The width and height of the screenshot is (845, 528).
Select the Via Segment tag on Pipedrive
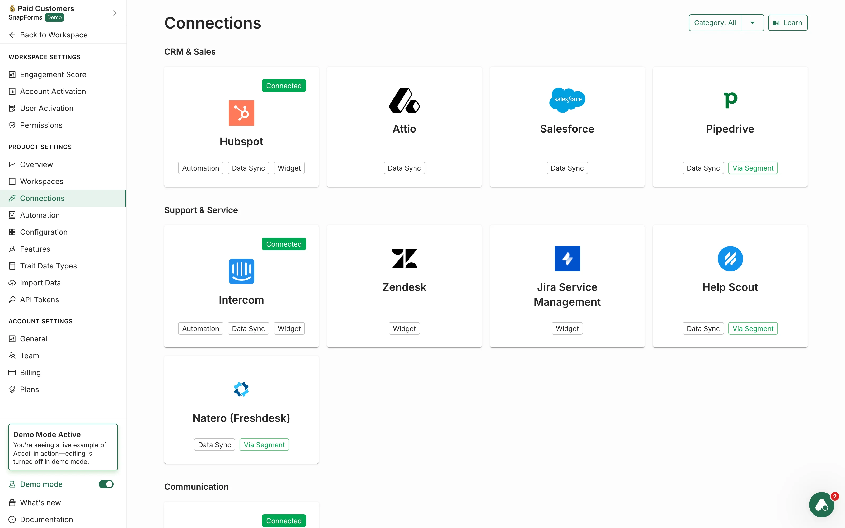coord(753,168)
